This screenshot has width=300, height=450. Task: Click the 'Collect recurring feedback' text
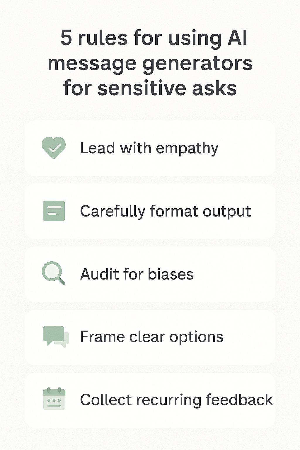(176, 400)
